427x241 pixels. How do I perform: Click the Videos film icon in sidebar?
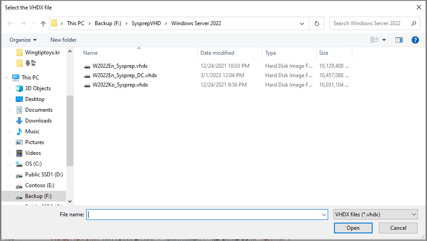(19, 153)
